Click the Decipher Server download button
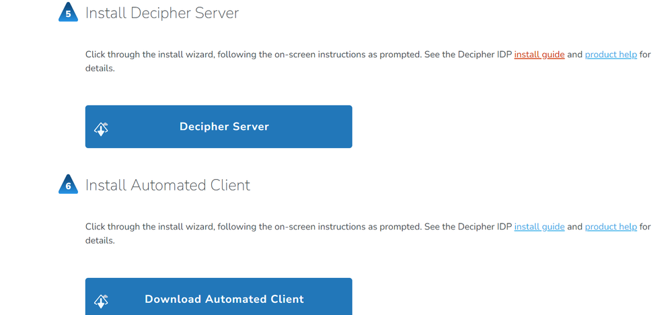 219,127
